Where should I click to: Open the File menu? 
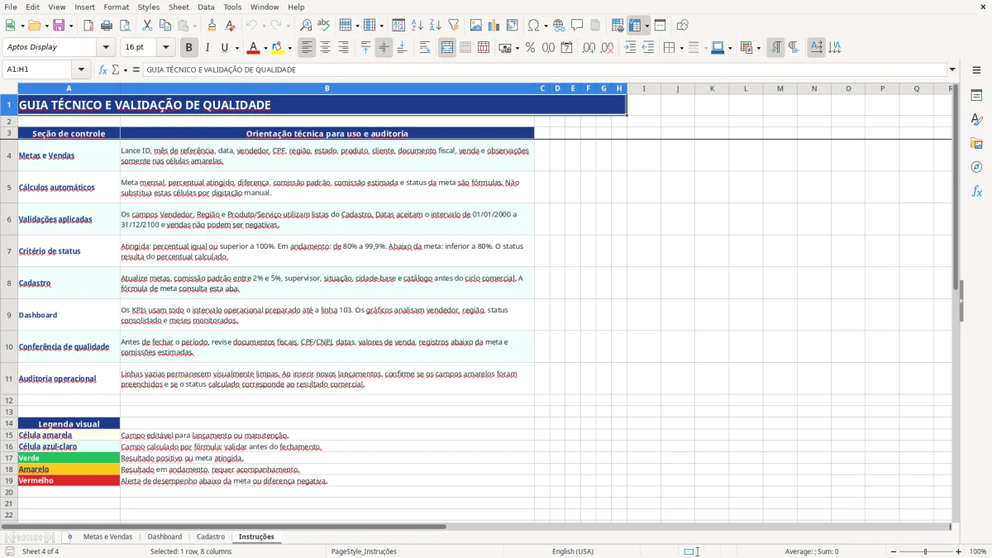(11, 7)
